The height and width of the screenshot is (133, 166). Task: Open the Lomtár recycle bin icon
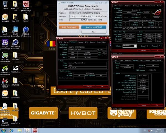tap(5, 5)
